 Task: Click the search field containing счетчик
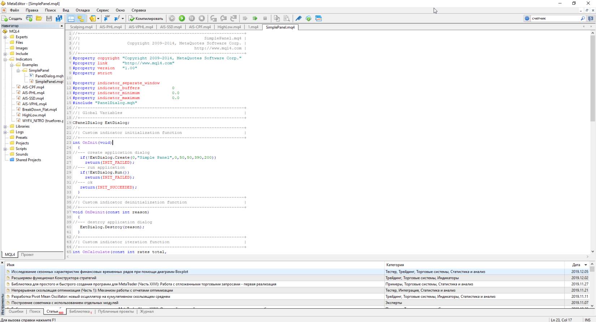(x=554, y=18)
